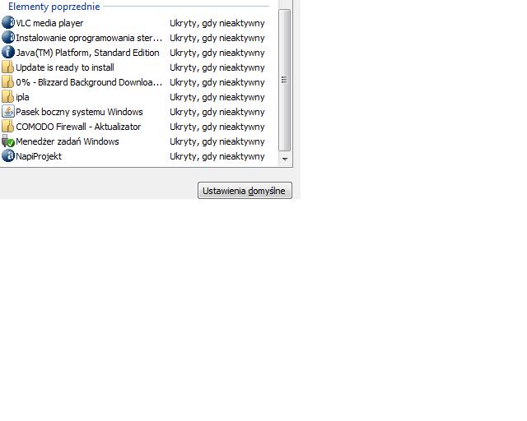Select the Pasek boczny systemu Windows text
Image resolution: width=527 pixels, height=421 pixels.
click(x=79, y=112)
